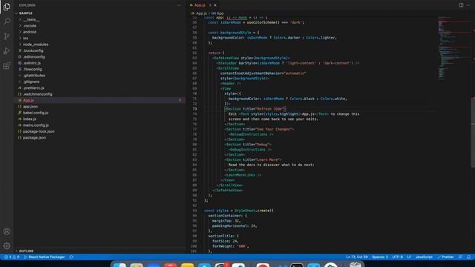Image resolution: width=475 pixels, height=267 pixels.
Task: Start React Native Packager from status bar
Action: click(45, 257)
